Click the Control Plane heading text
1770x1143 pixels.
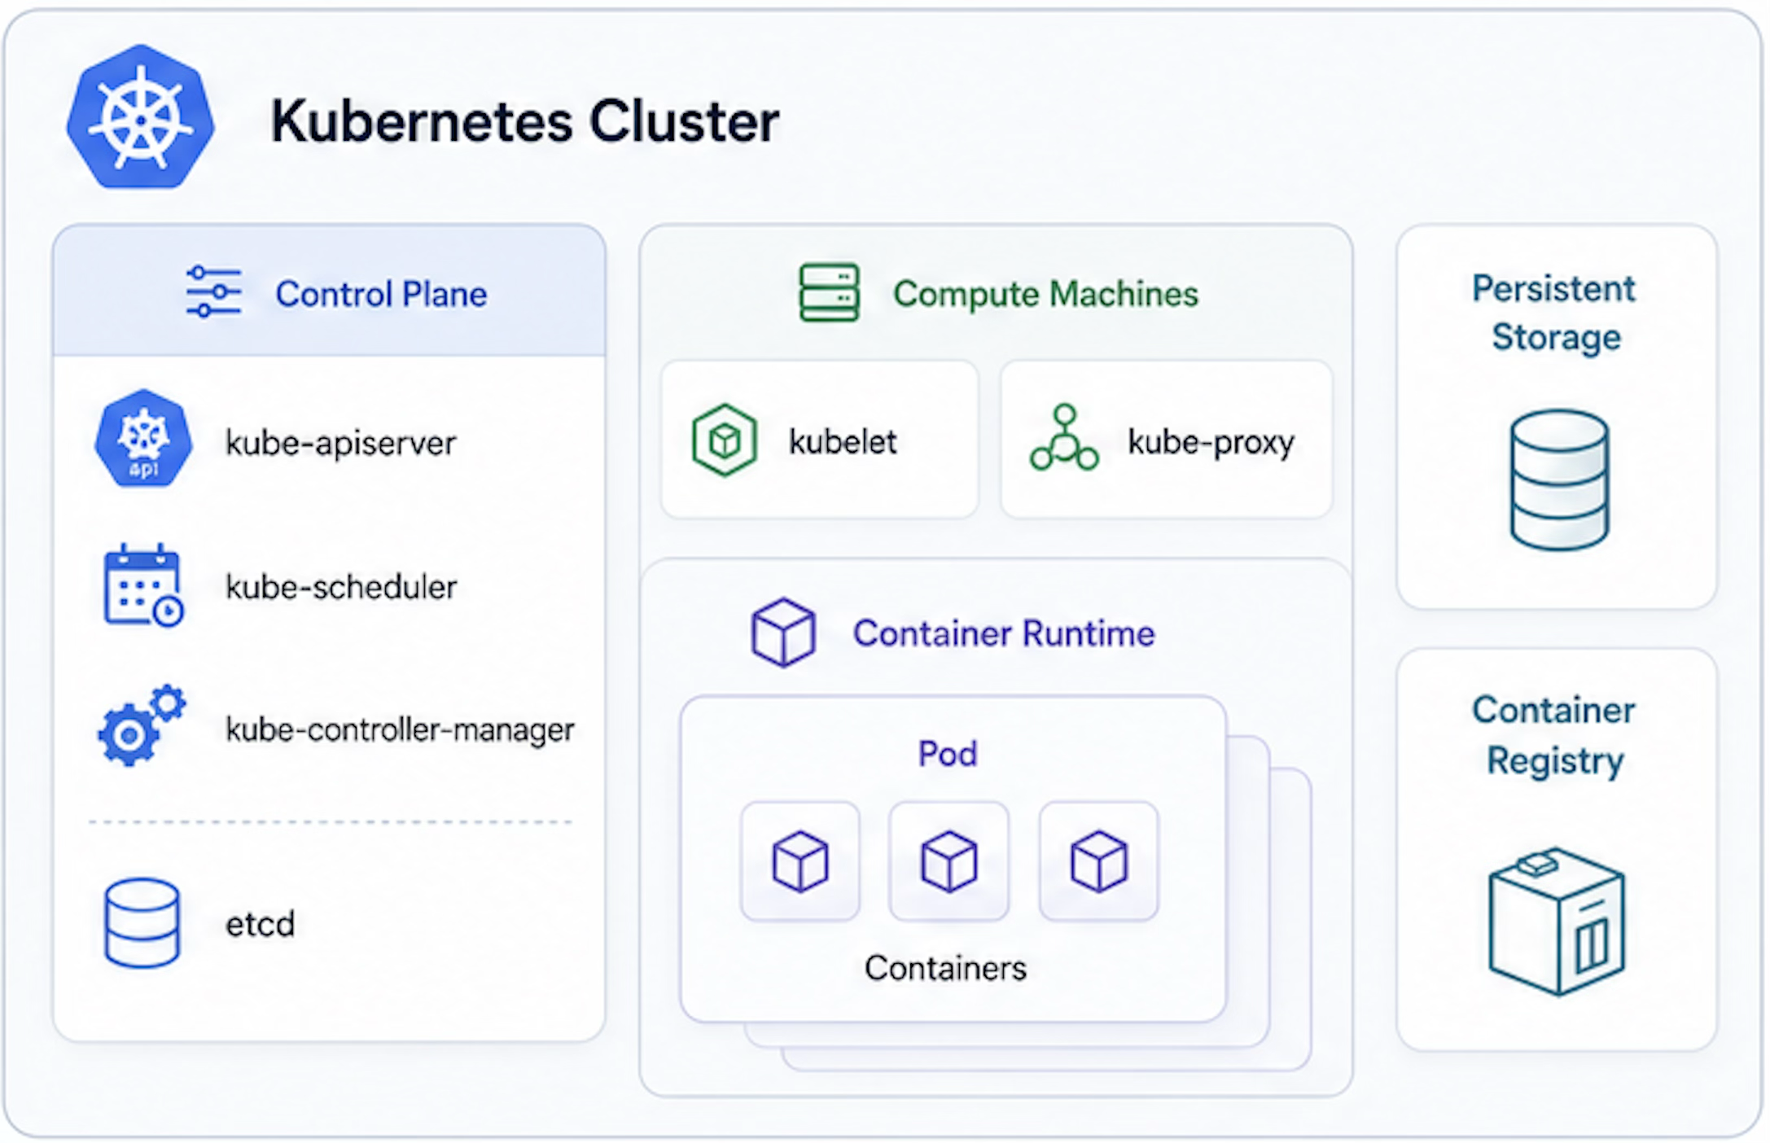tap(381, 294)
